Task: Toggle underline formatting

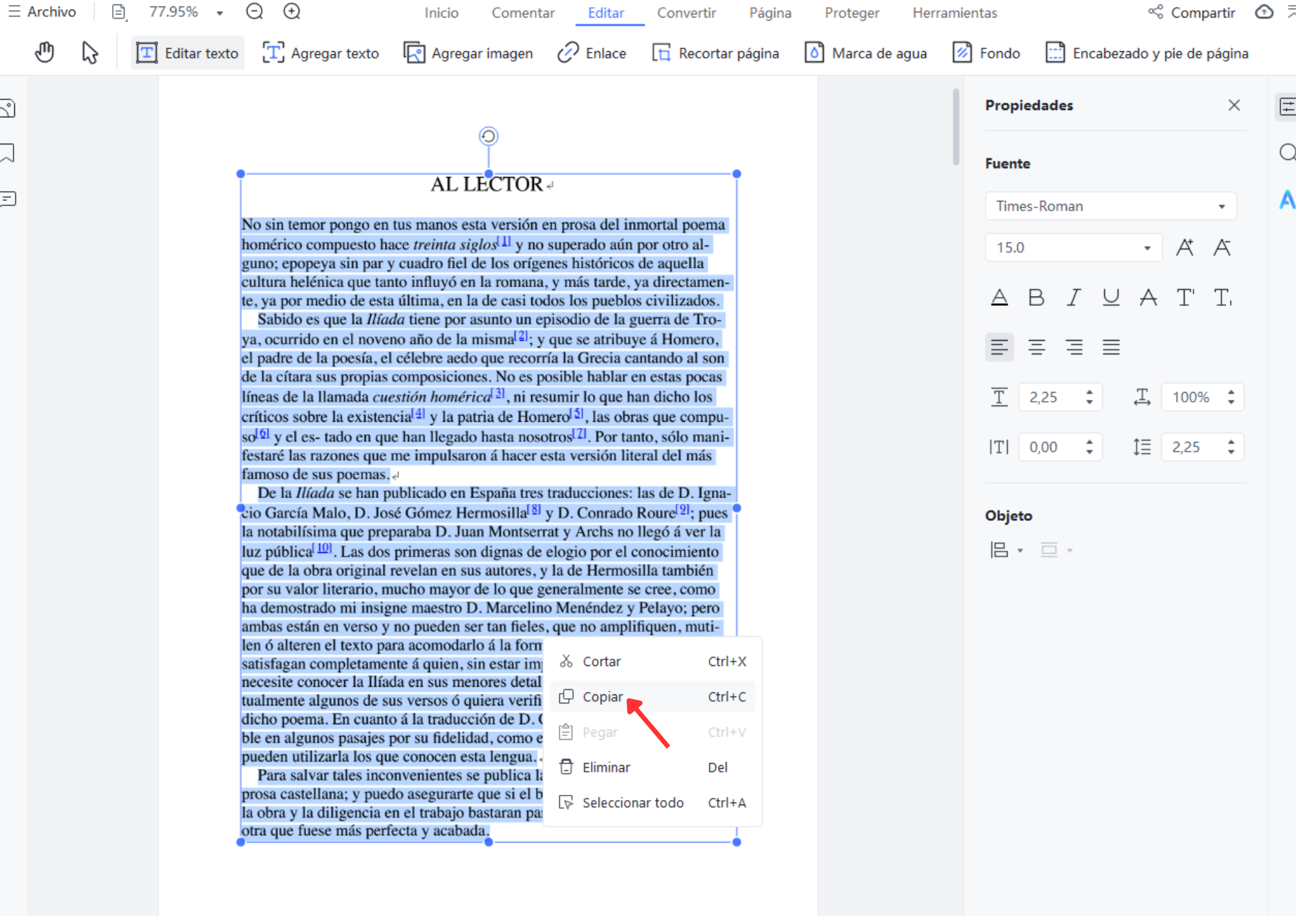Action: [1111, 297]
